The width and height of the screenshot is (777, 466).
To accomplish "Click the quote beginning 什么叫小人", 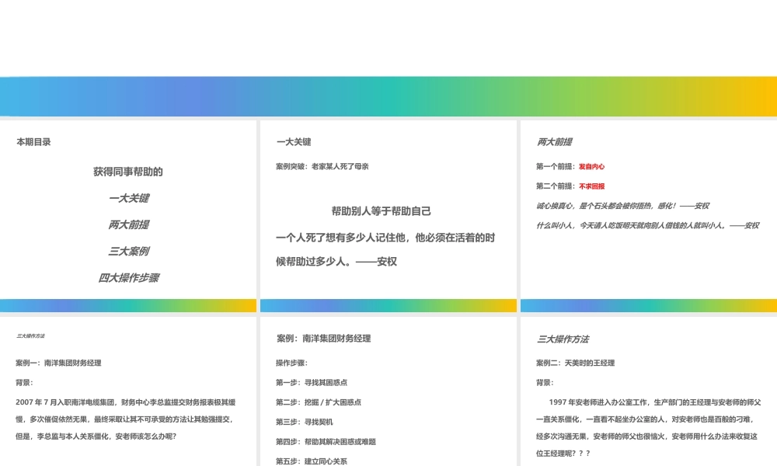I will (647, 226).
